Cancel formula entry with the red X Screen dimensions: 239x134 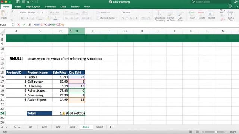(18, 25)
